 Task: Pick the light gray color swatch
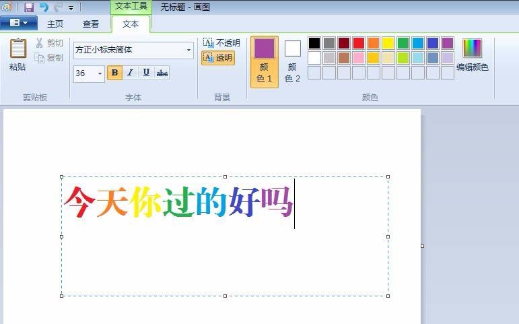[x=329, y=58]
